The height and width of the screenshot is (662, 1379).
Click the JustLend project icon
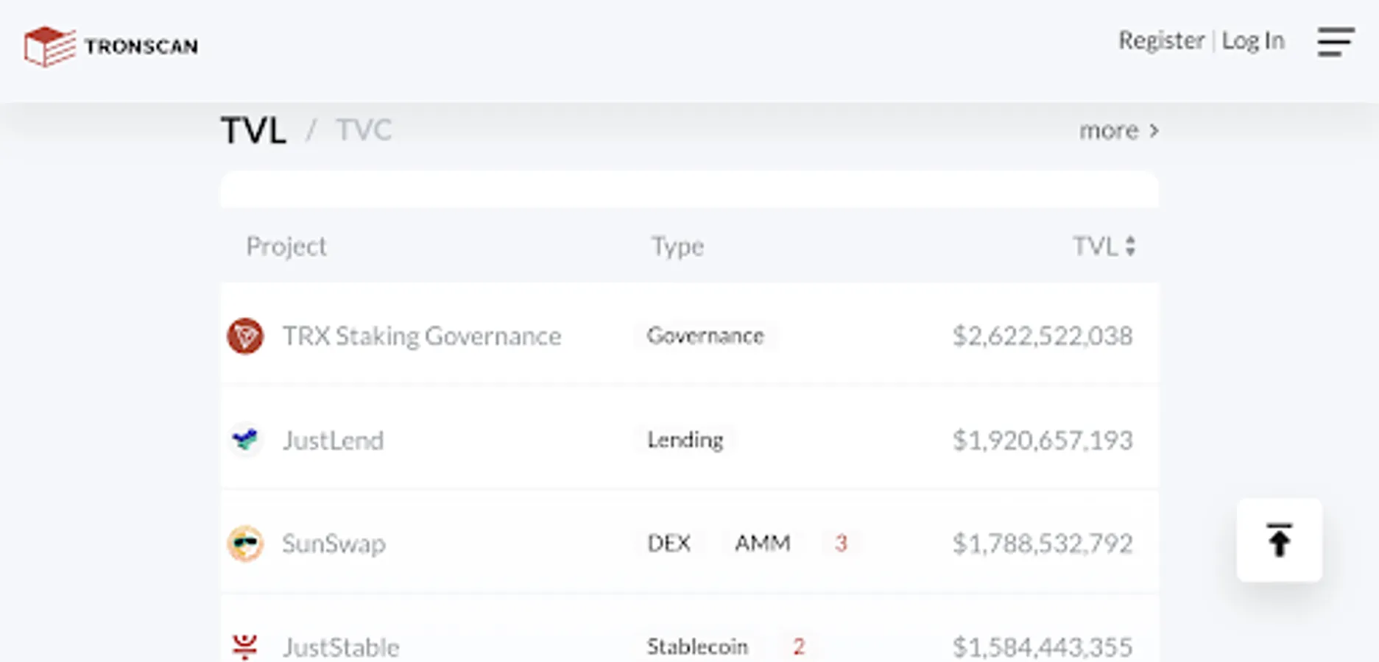click(245, 440)
